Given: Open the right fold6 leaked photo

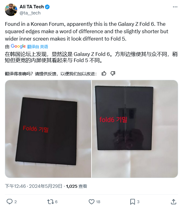Looking at the screenshot, I should click(135, 129).
